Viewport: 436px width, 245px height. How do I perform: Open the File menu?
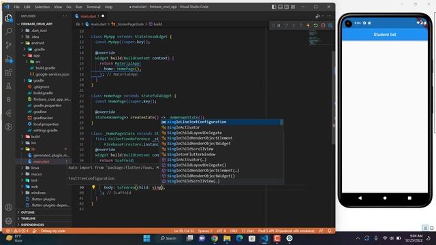point(16,7)
